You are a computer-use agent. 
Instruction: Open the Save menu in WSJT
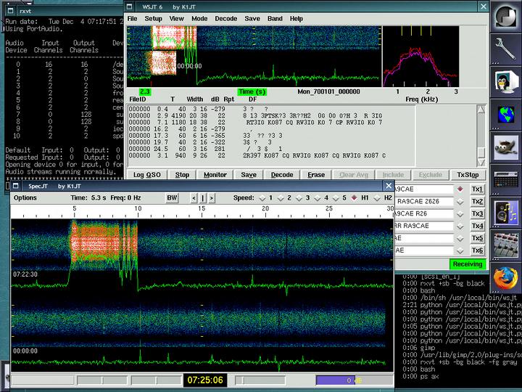pyautogui.click(x=252, y=19)
